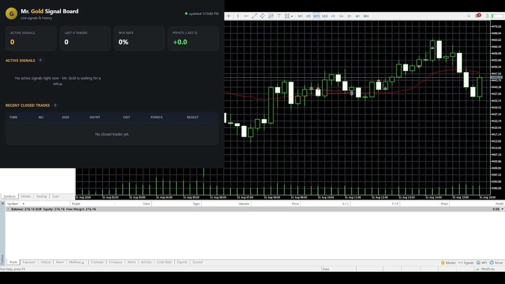Viewport: 505px width, 284px height.
Task: Sort by the S / L column header
Action: 325,204
